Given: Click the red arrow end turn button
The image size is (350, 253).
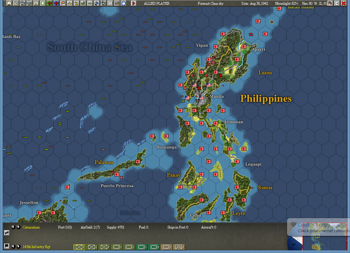Looking at the screenshot, I should tap(134, 3).
